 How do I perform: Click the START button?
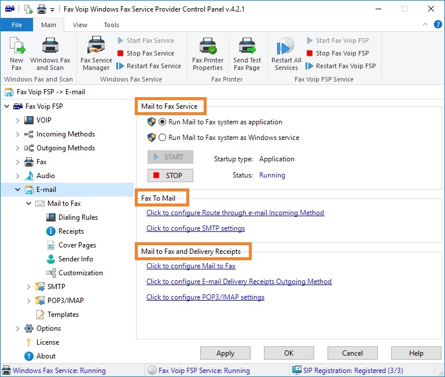coord(170,157)
